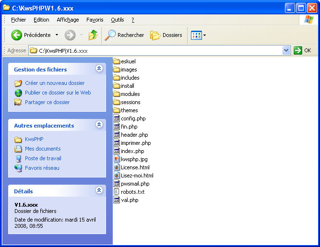Click Créer un nouveau dossier
320x247 pixels.
pos(55,83)
